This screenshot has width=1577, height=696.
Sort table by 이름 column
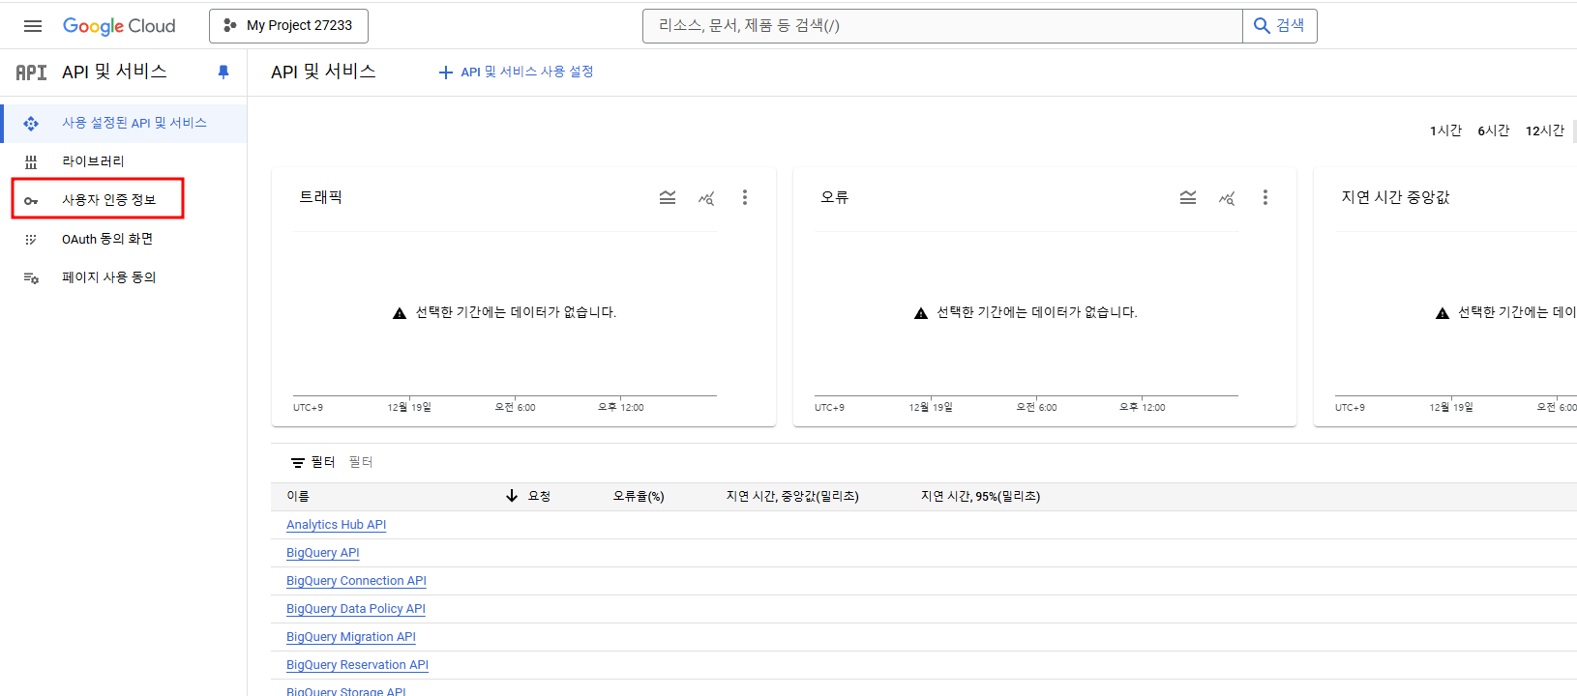coord(298,496)
